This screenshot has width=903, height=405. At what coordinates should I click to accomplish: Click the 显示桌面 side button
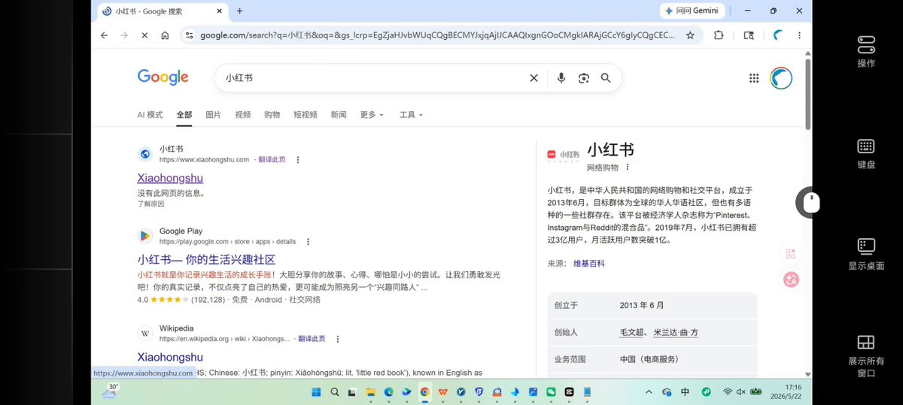[866, 254]
